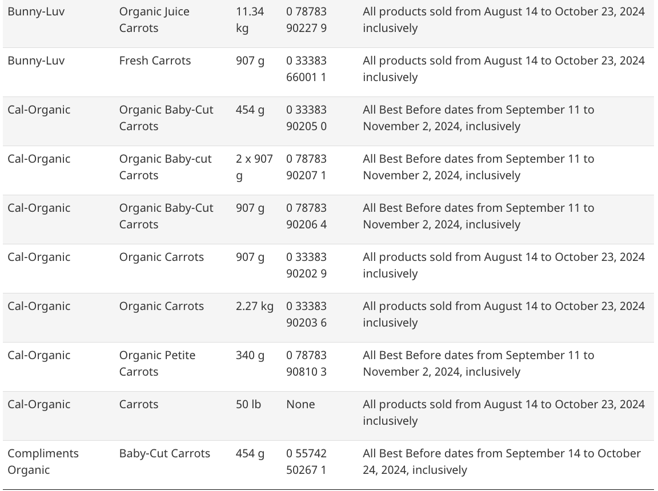Viewport: 658px width, 491px height.
Task: Select the 2 x 907 g size cell
Action: pos(254,167)
